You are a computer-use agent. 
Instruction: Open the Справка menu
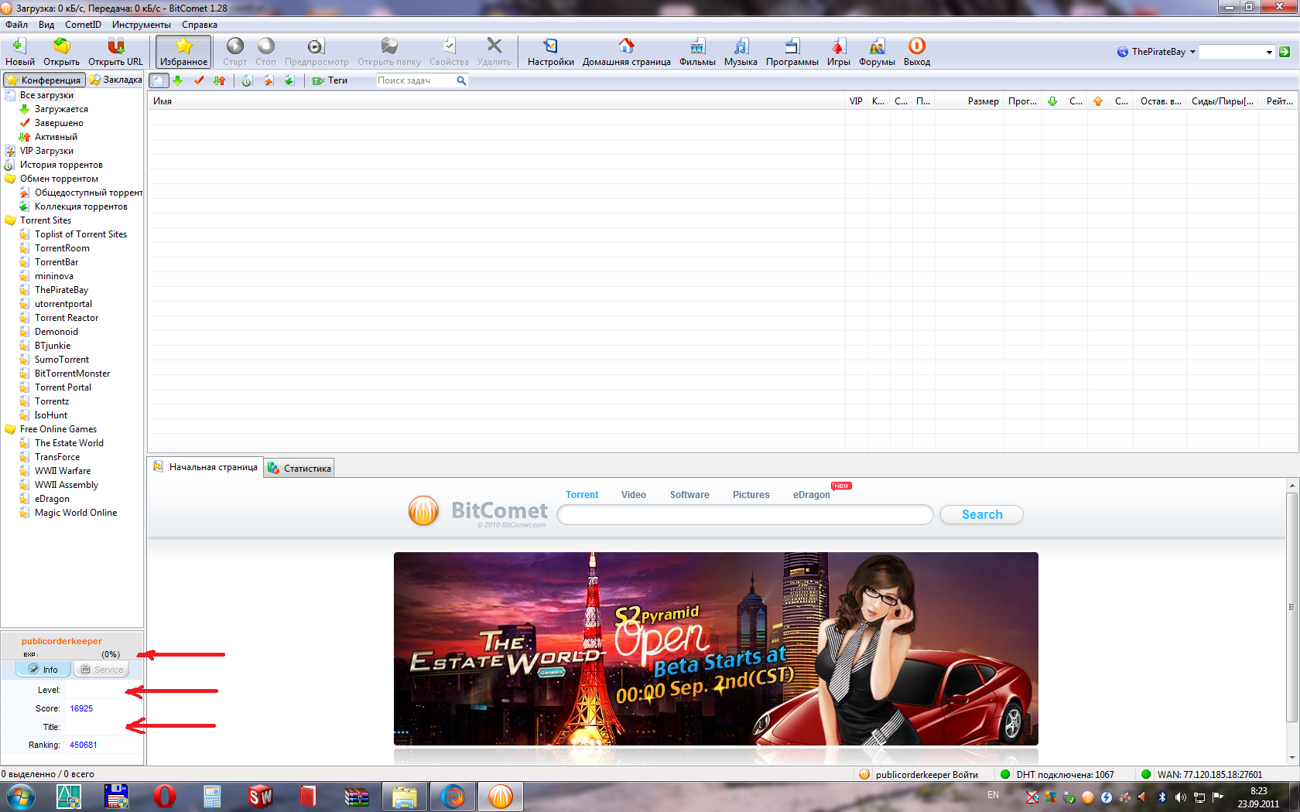click(200, 25)
